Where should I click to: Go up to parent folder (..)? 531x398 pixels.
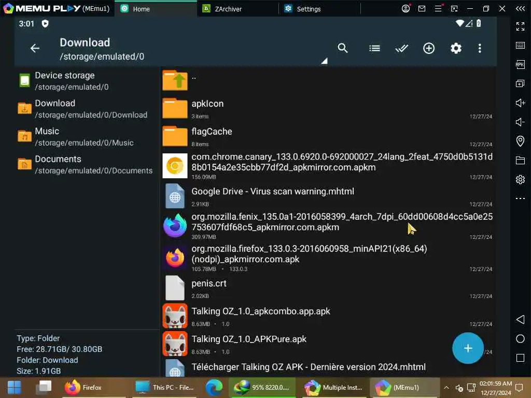point(328,80)
